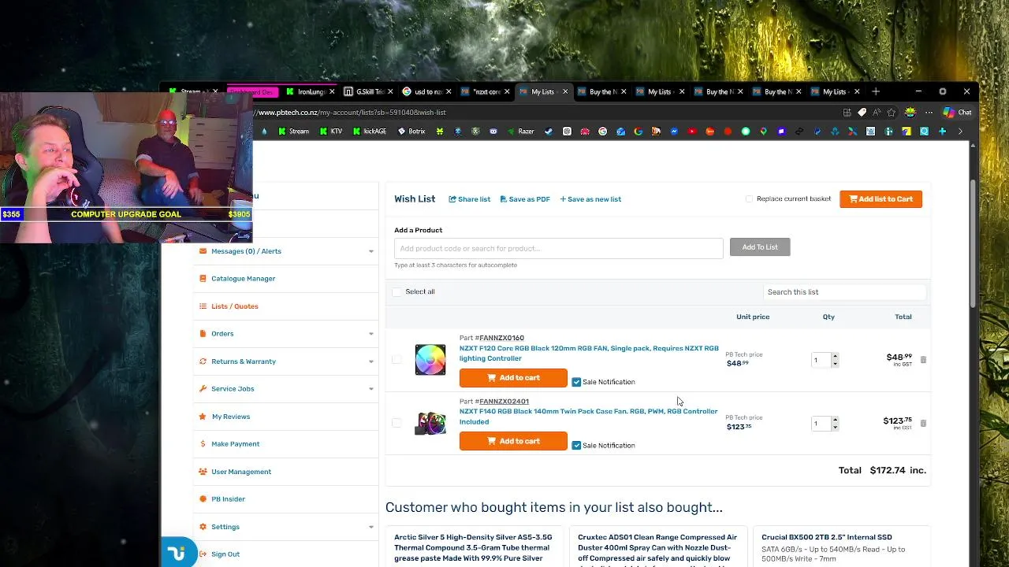This screenshot has width=1009, height=567.
Task: Open the Stream bookmark in bookmarks bar
Action: [294, 132]
